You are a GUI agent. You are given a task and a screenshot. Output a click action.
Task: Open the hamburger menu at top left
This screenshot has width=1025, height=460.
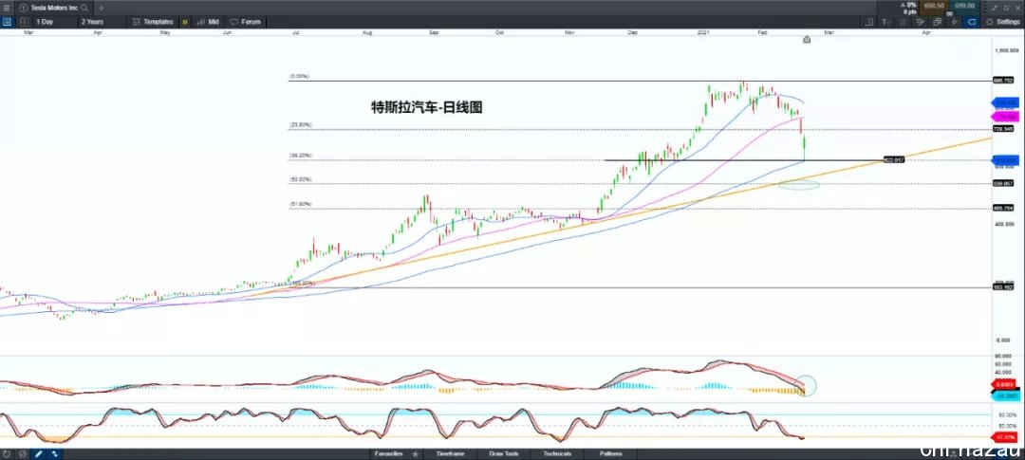coord(6,8)
